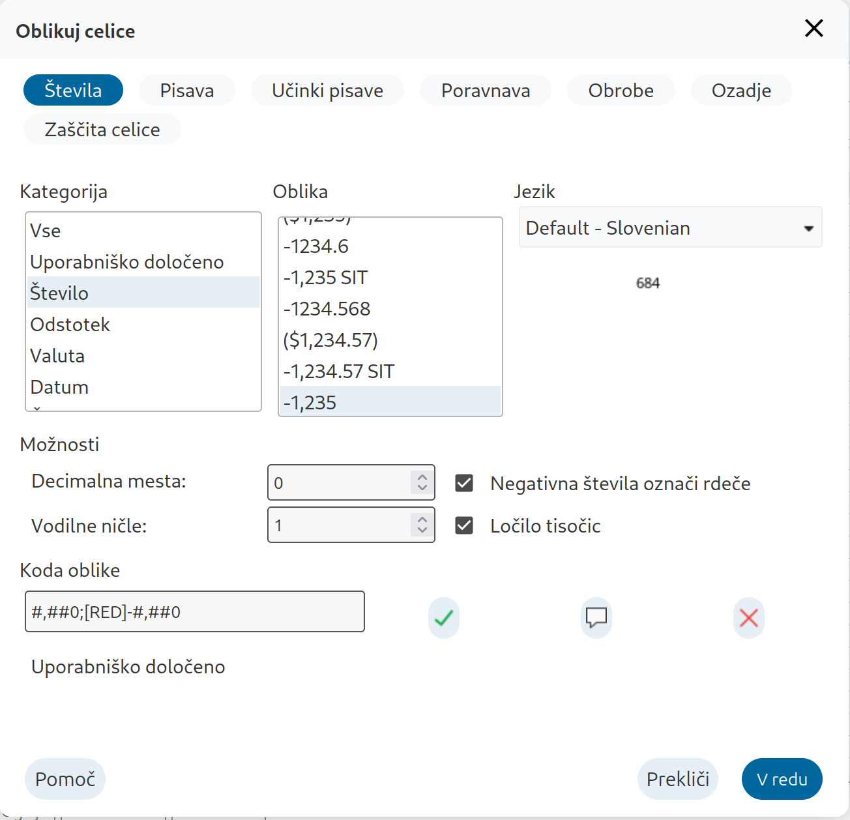Click the Pomoč button
Viewport: 850px width, 820px height.
(65, 779)
